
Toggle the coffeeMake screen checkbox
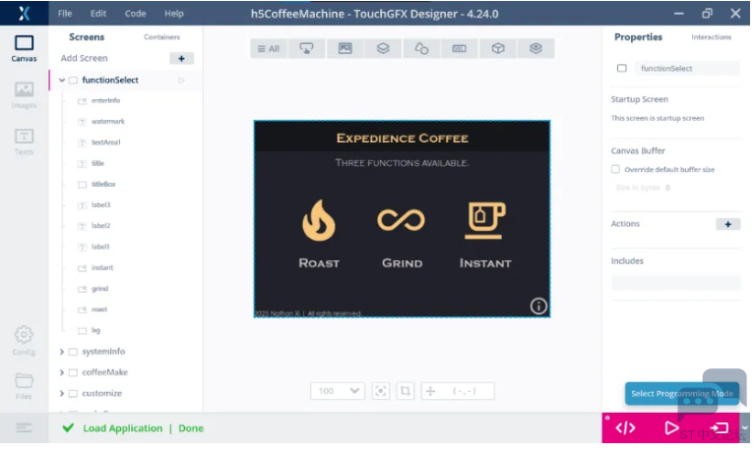point(73,372)
